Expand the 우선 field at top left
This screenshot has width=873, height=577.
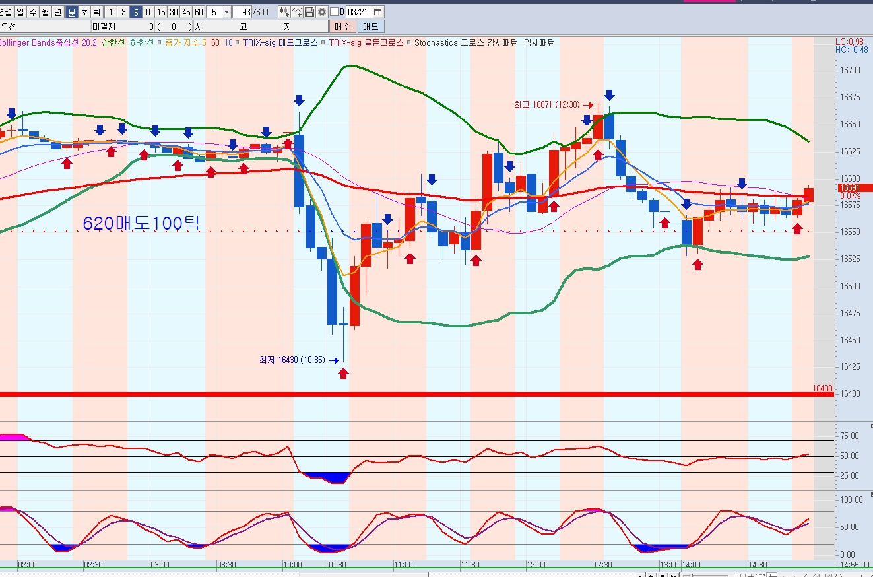click(45, 26)
